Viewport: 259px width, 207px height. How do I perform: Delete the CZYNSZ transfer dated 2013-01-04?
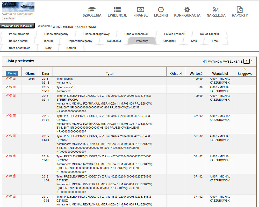click(14, 136)
